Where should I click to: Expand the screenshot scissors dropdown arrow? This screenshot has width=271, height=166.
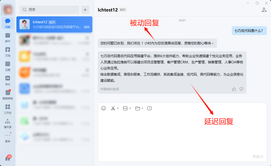point(118,108)
